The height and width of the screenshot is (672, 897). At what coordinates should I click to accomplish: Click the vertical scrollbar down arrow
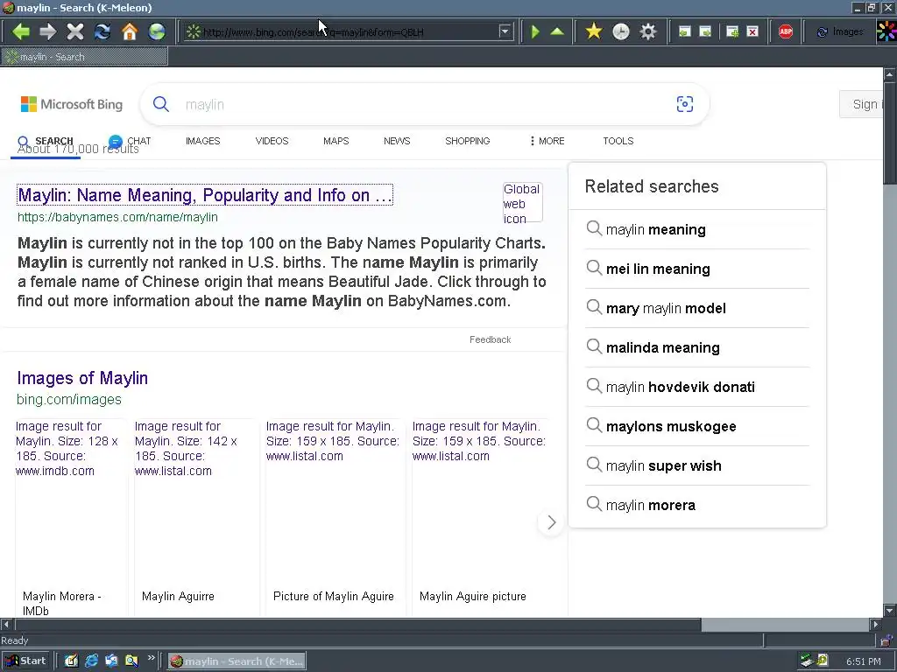(x=890, y=611)
